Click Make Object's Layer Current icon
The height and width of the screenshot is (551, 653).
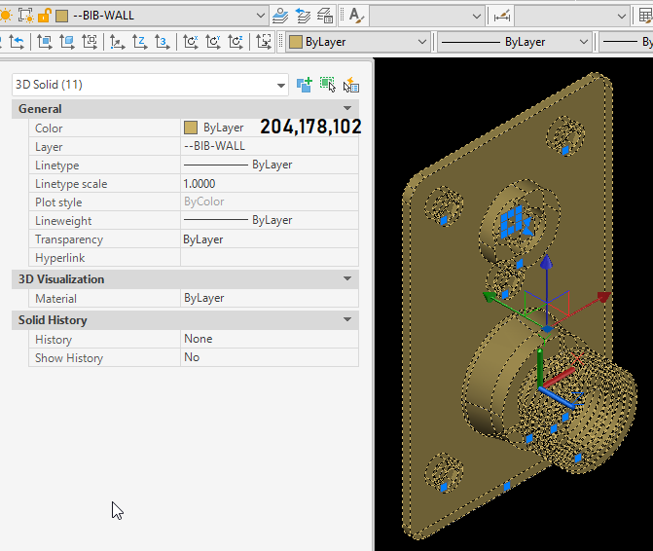tap(280, 16)
